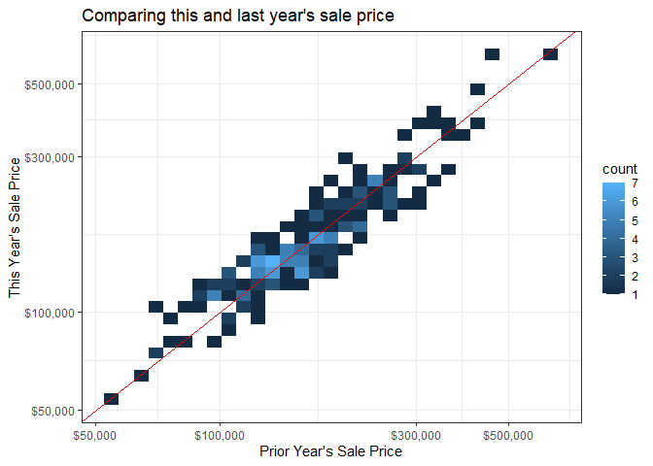Click the $50,000 label on the x-axis

95,434
